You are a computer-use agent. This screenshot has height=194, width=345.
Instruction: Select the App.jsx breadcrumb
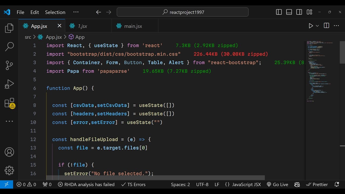click(x=54, y=37)
